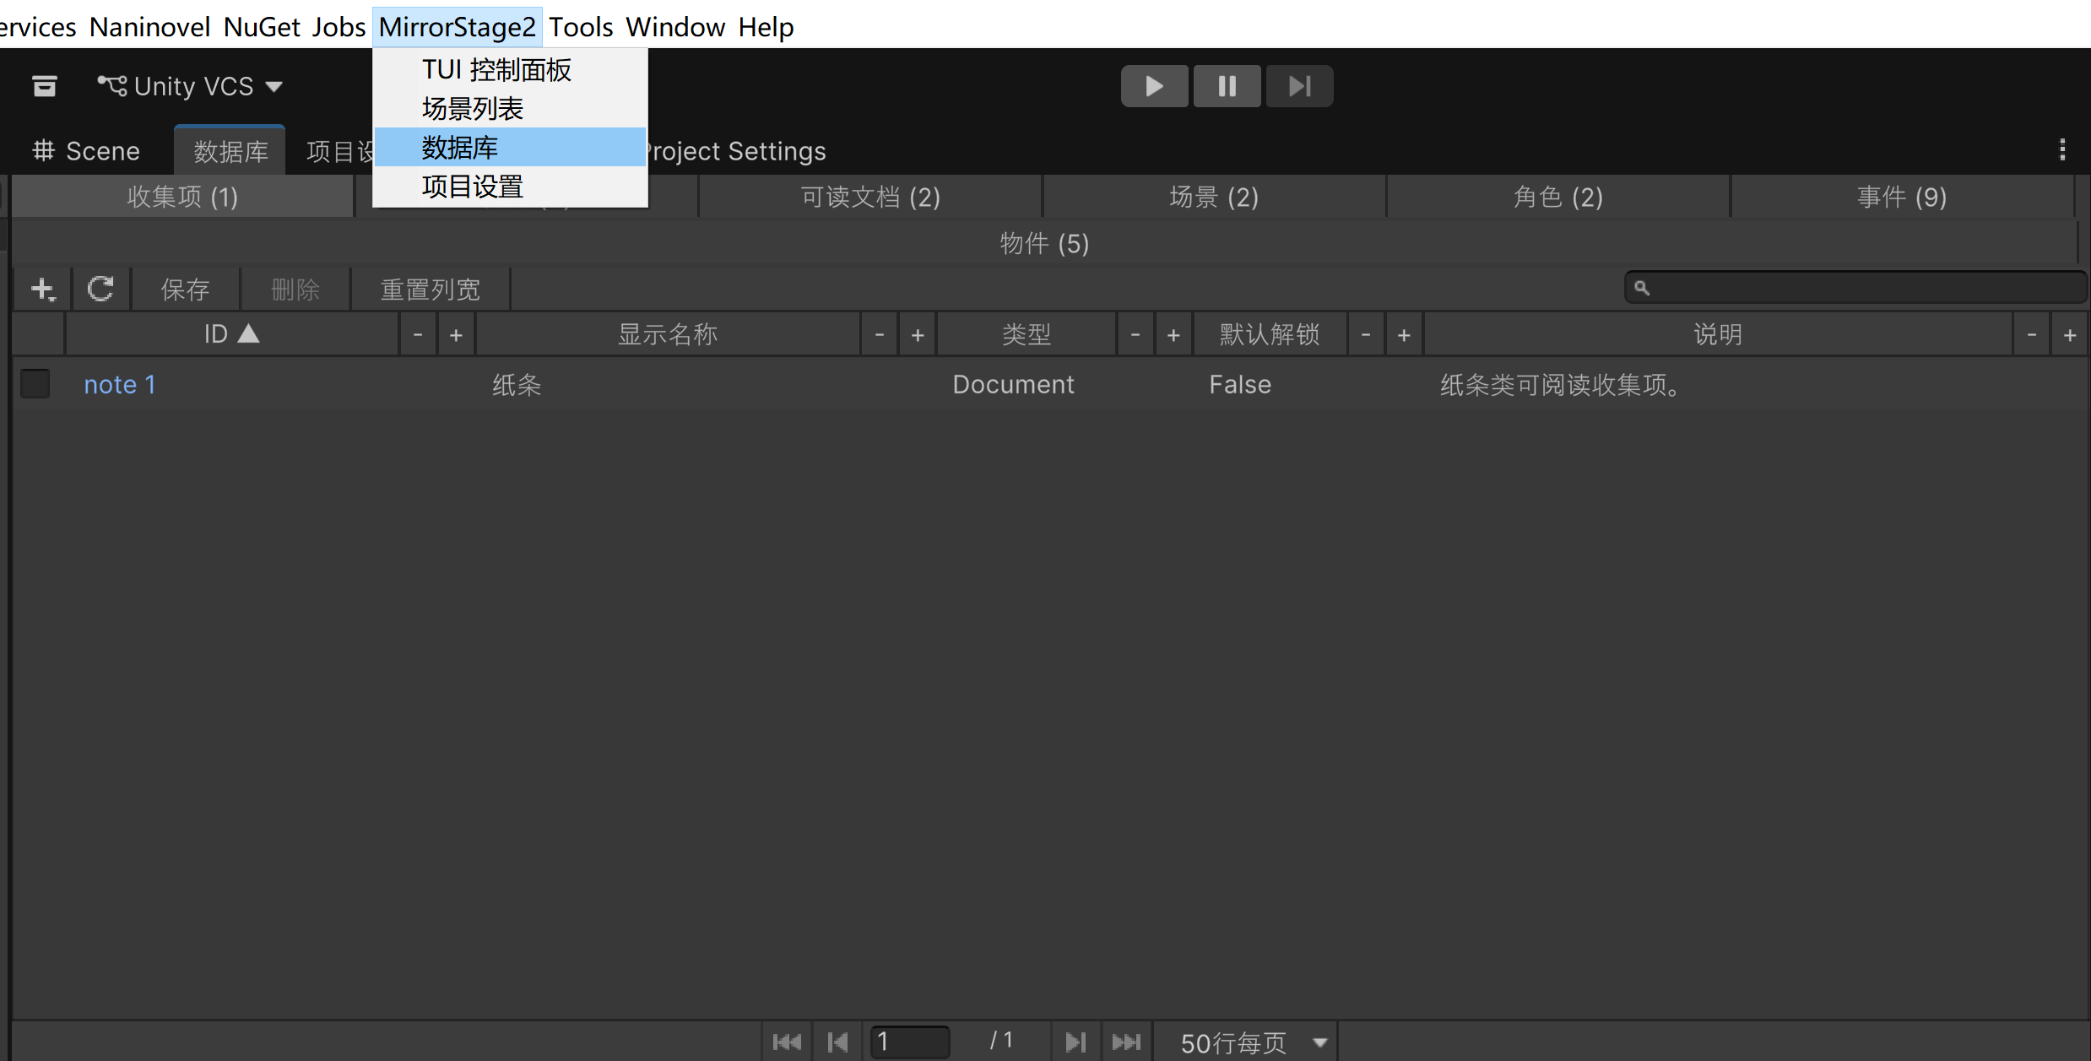Click the 纸条 display name cell
2091x1061 pixels.
click(517, 385)
